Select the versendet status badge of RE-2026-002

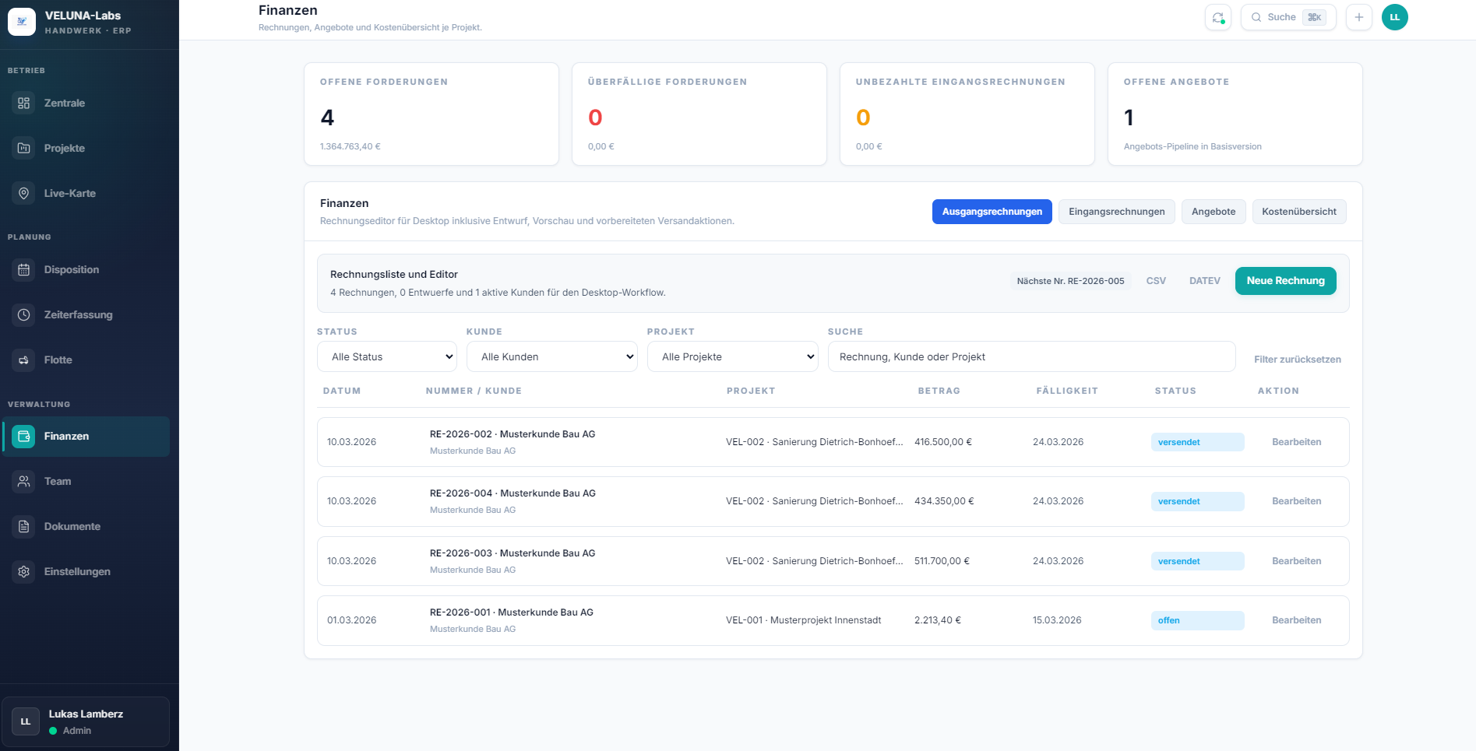click(x=1197, y=441)
